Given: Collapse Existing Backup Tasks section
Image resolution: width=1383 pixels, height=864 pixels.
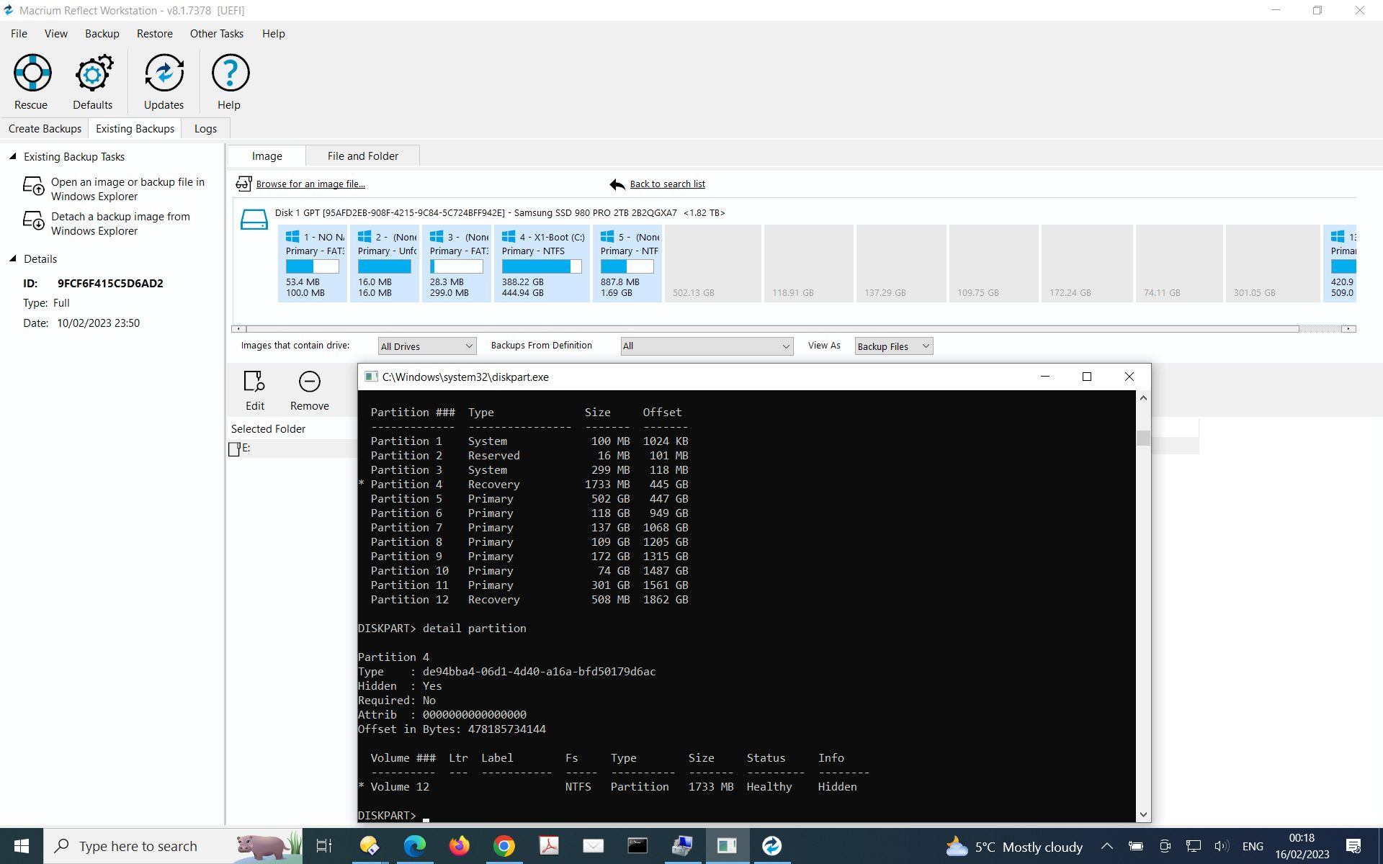Looking at the screenshot, I should (12, 156).
